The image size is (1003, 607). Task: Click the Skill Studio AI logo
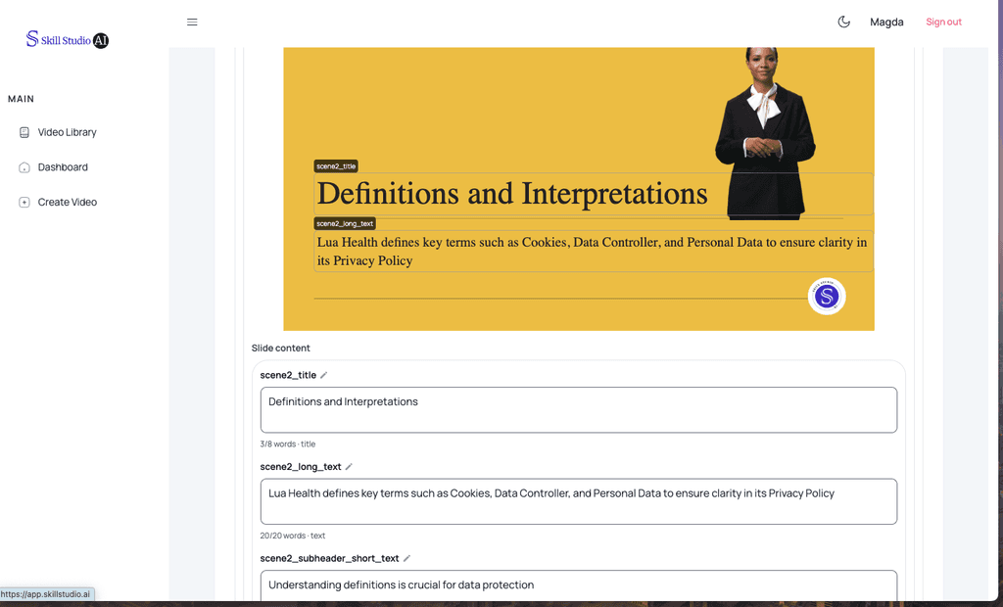click(68, 40)
